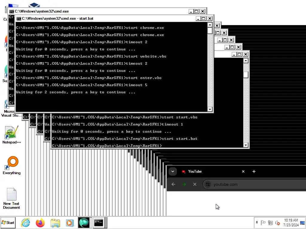Click scrollbar thumb in start.bat cmd window
The width and height of the screenshot is (306, 229).
coord(210,31)
